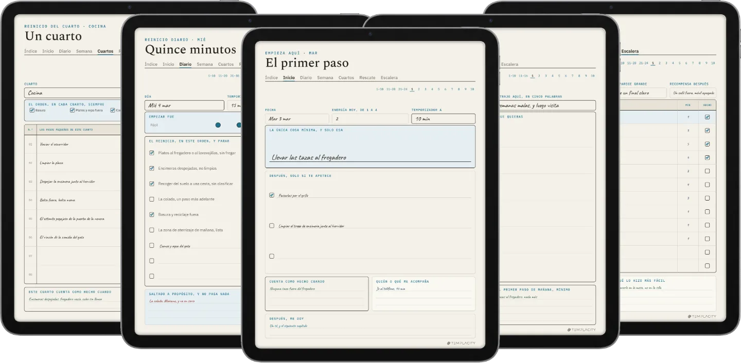Uncheck the Basura checkbox on Un cuarto page
741x363 pixels.
point(32,110)
